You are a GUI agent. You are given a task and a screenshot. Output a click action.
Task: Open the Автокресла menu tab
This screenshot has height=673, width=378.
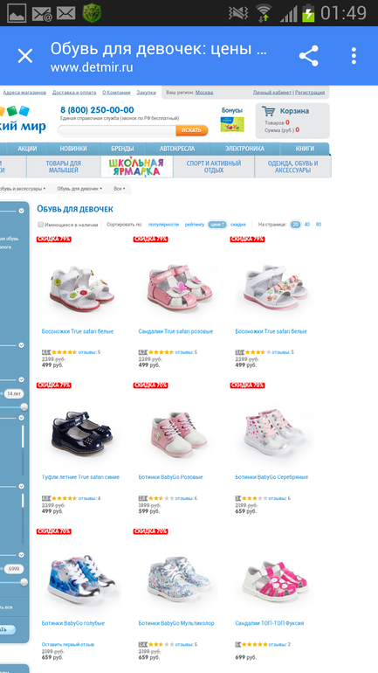[x=177, y=149]
